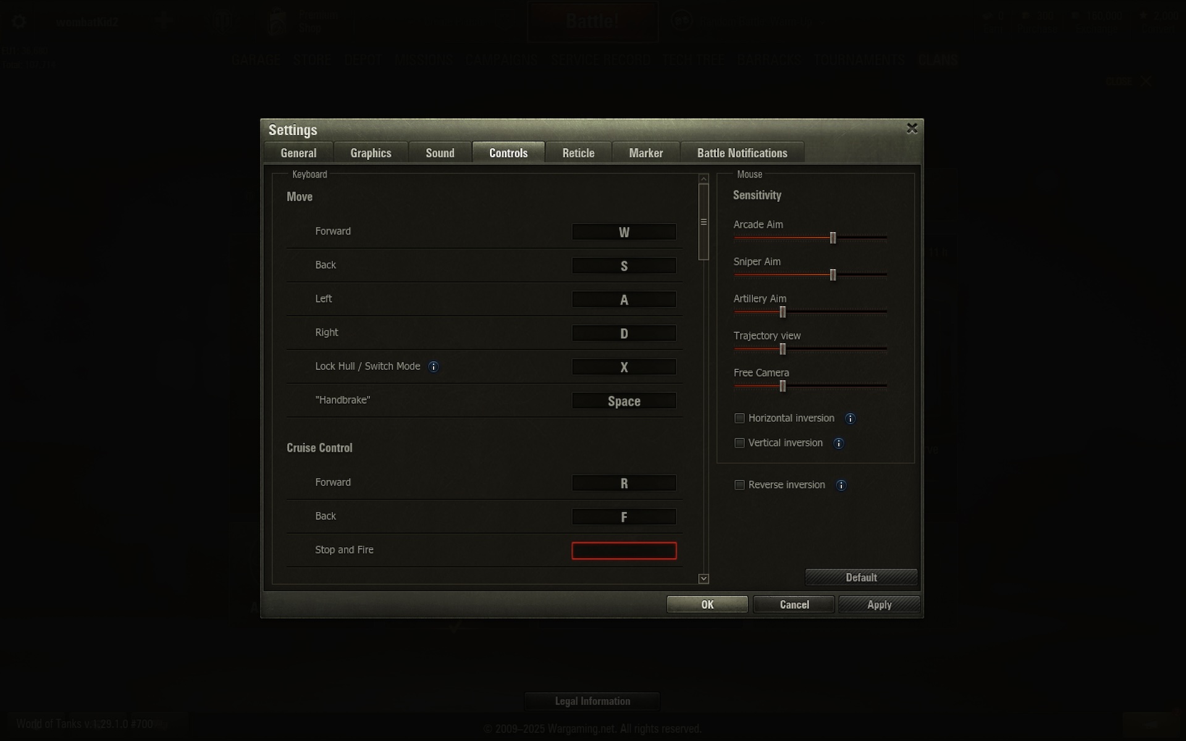Select the empty Stop and Fire key field
The image size is (1186, 741).
pyautogui.click(x=624, y=551)
